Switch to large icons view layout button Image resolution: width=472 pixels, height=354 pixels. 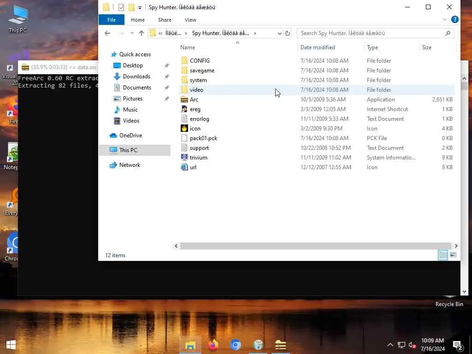pos(453,255)
